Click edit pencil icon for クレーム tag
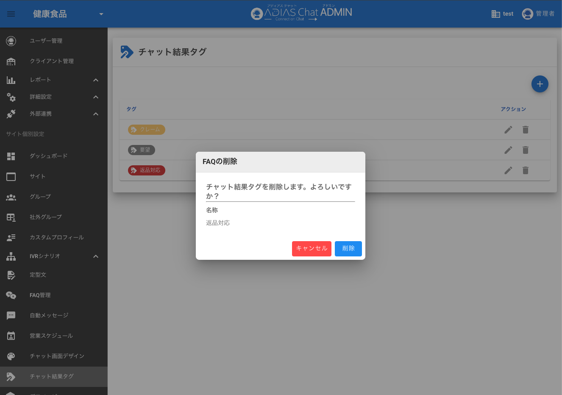 (508, 130)
